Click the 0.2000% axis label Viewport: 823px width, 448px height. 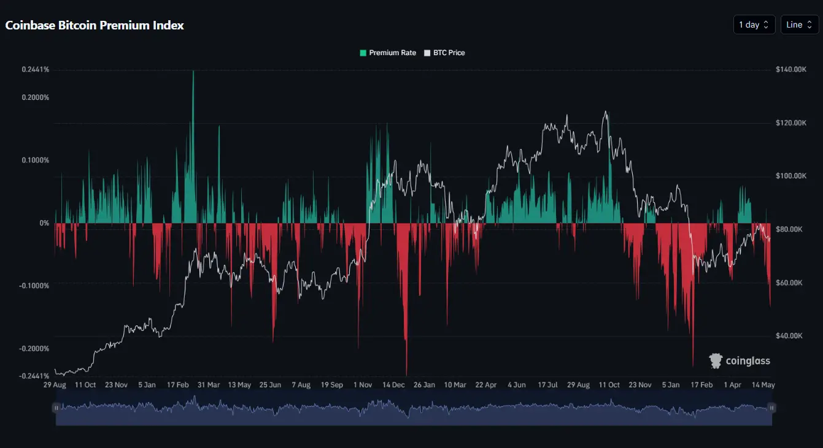click(36, 97)
